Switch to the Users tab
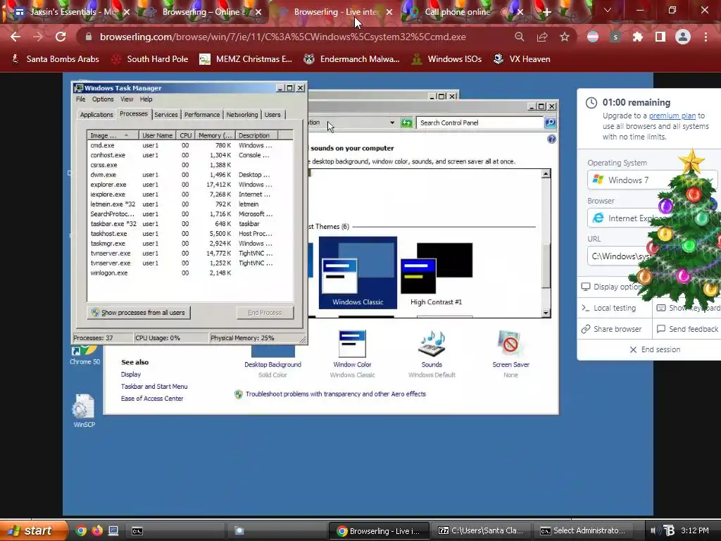 pos(272,115)
